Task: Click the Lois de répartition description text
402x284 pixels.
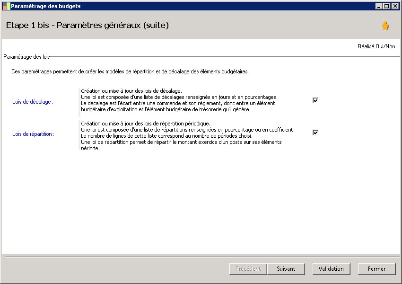Action: click(x=187, y=135)
